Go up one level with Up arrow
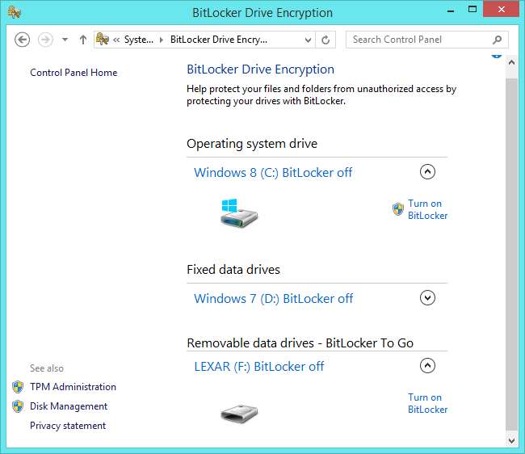This screenshot has width=525, height=454. pos(83,40)
